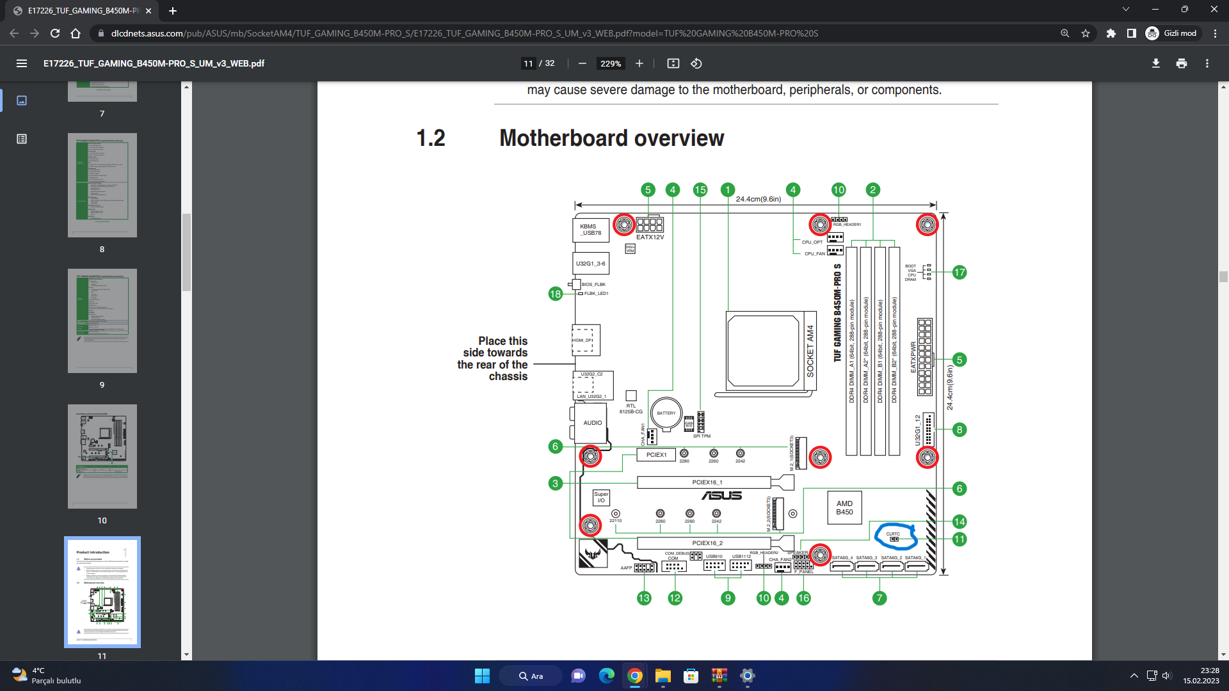Open PDF viewer more actions menu
This screenshot has width=1229, height=691.
1207,63
